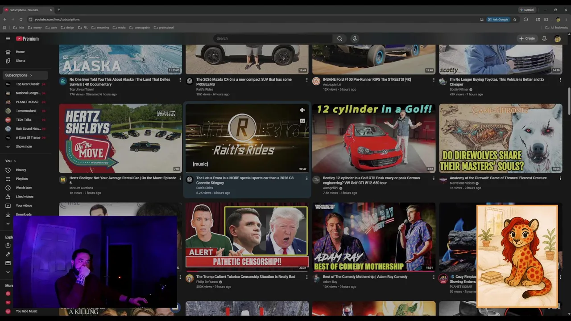
Task: Open the notifications bell
Action: pyautogui.click(x=544, y=38)
